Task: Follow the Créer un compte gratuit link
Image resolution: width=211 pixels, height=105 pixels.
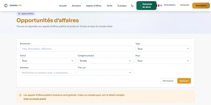Action: click(35, 99)
